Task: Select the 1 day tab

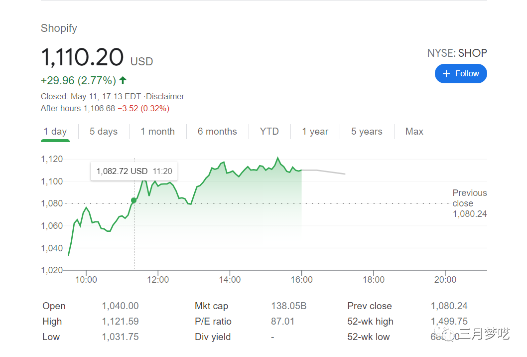Action: pyautogui.click(x=55, y=132)
